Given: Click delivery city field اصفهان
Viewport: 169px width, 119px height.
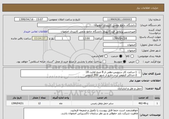Looking at the screenshot, I should pyautogui.click(x=119, y=50).
